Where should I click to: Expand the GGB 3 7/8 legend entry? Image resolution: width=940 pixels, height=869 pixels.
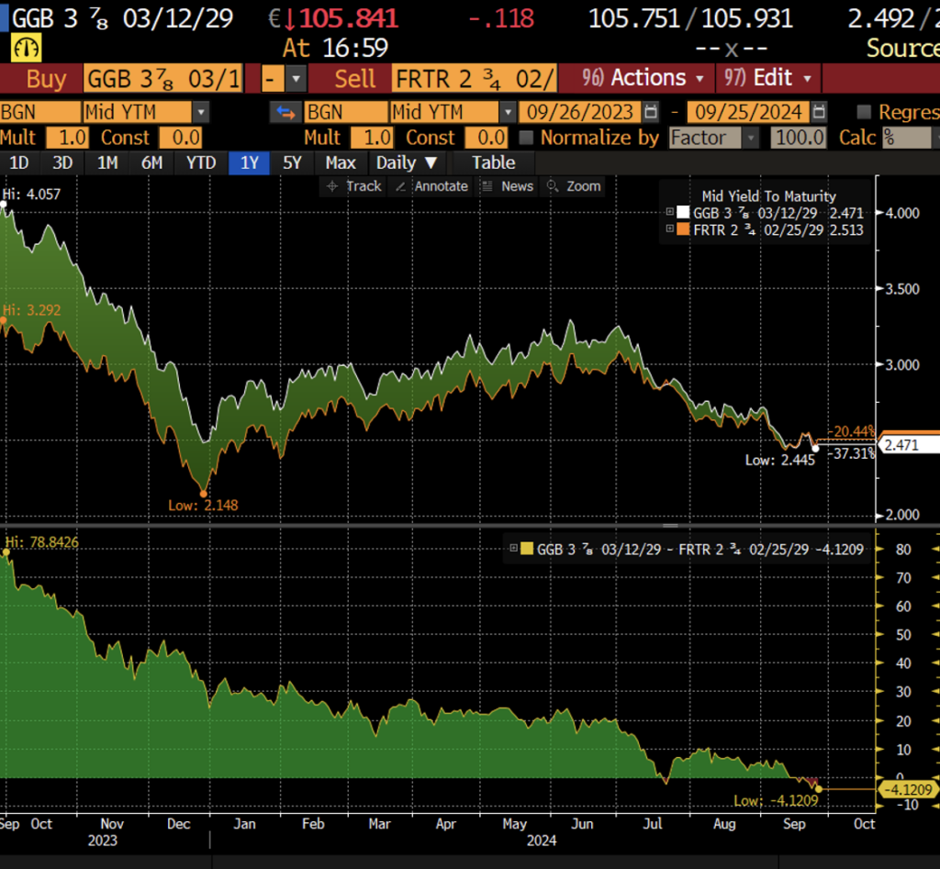(670, 213)
